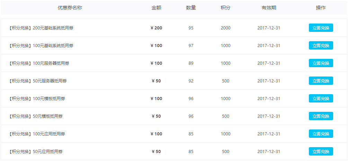This screenshot has width=348, height=161.
Task: Click 立即兑换 in the 100元模板抵用券 row
Action: pyautogui.click(x=321, y=99)
